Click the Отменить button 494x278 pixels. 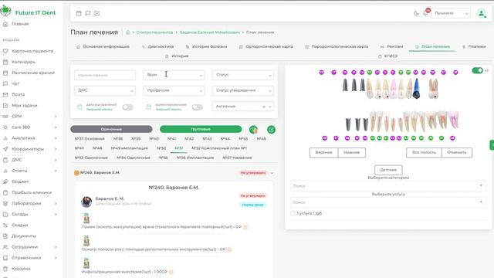(x=457, y=153)
